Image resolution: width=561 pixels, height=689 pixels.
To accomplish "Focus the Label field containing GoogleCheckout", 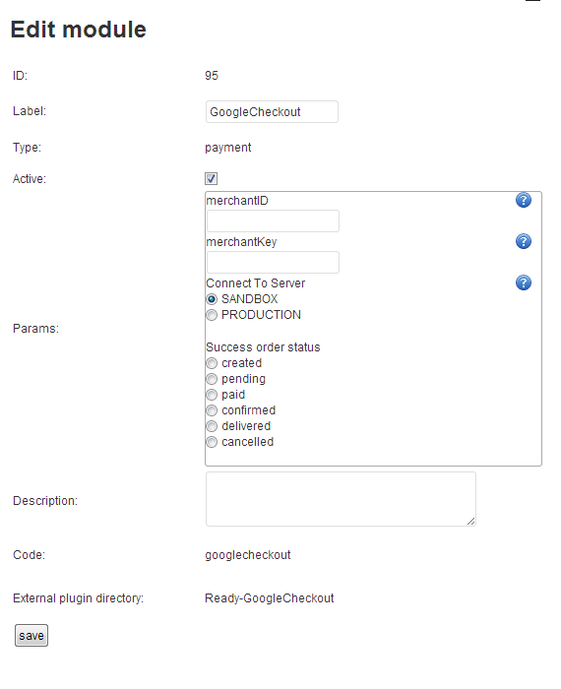I will tap(272, 111).
